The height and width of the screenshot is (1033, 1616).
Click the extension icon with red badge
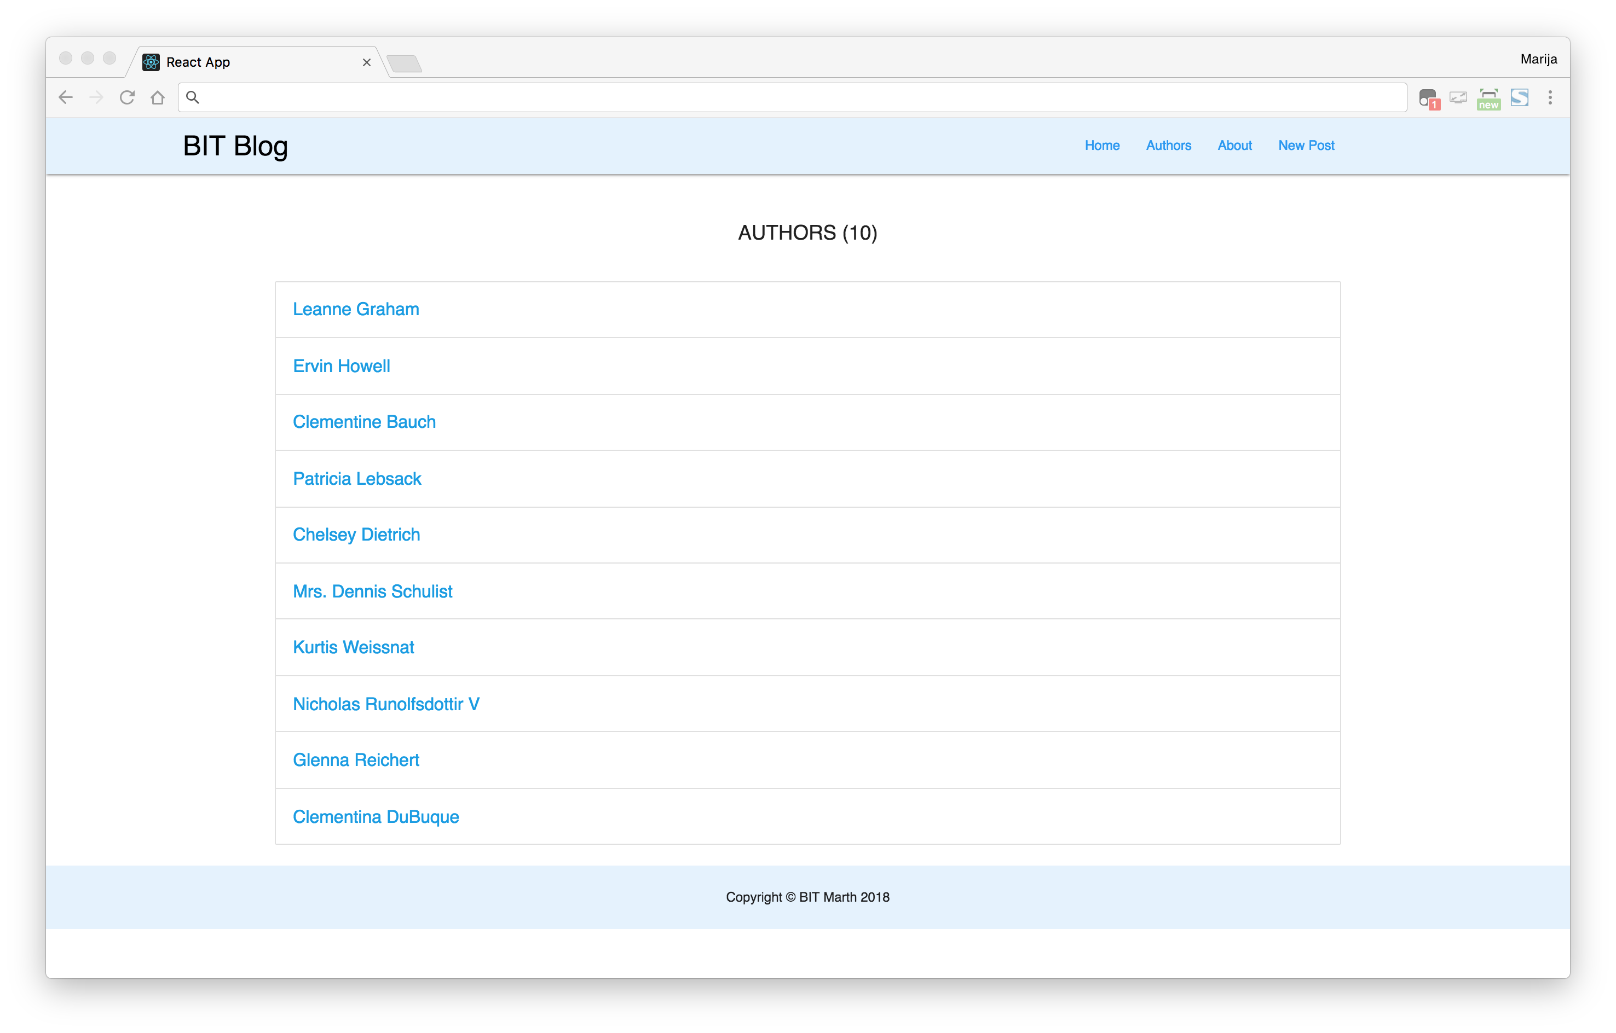tap(1429, 98)
